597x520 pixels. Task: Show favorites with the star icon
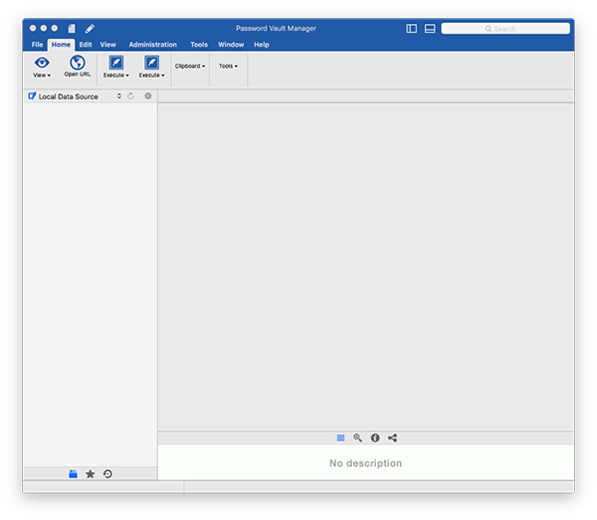click(x=91, y=474)
